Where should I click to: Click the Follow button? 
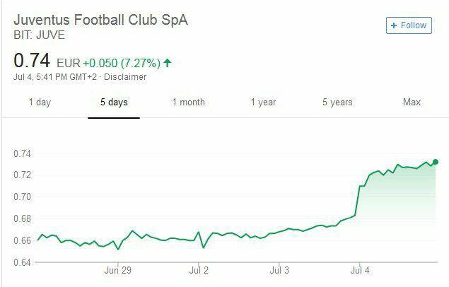point(408,25)
